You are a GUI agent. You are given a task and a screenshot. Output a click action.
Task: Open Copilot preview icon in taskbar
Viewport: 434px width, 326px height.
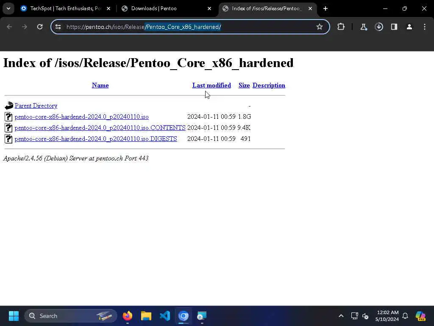pyautogui.click(x=420, y=316)
